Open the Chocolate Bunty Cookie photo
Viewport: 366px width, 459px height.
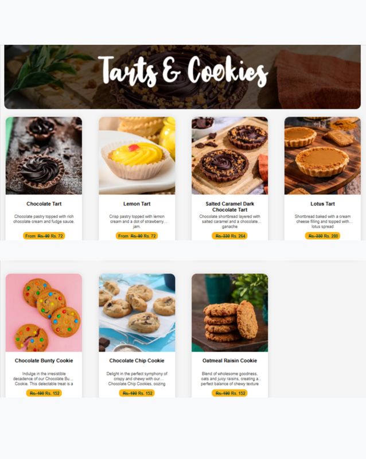(x=44, y=313)
